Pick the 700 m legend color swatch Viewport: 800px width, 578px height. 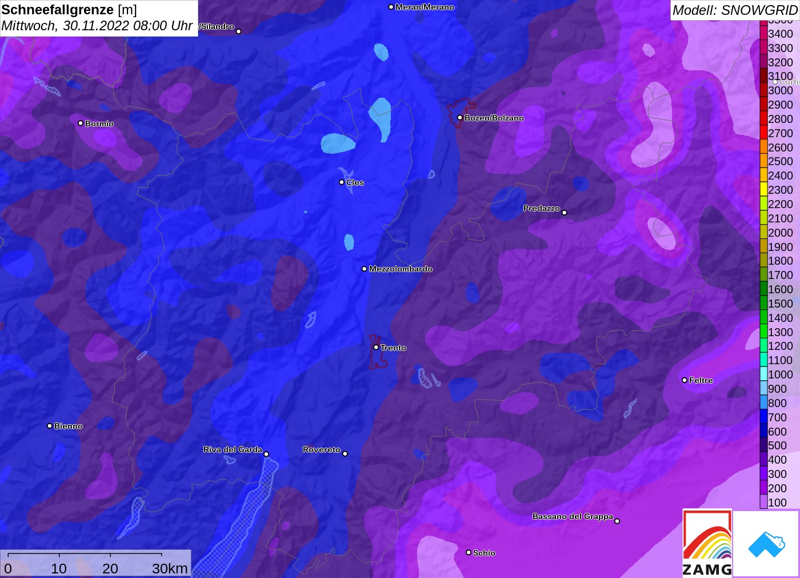(x=763, y=417)
